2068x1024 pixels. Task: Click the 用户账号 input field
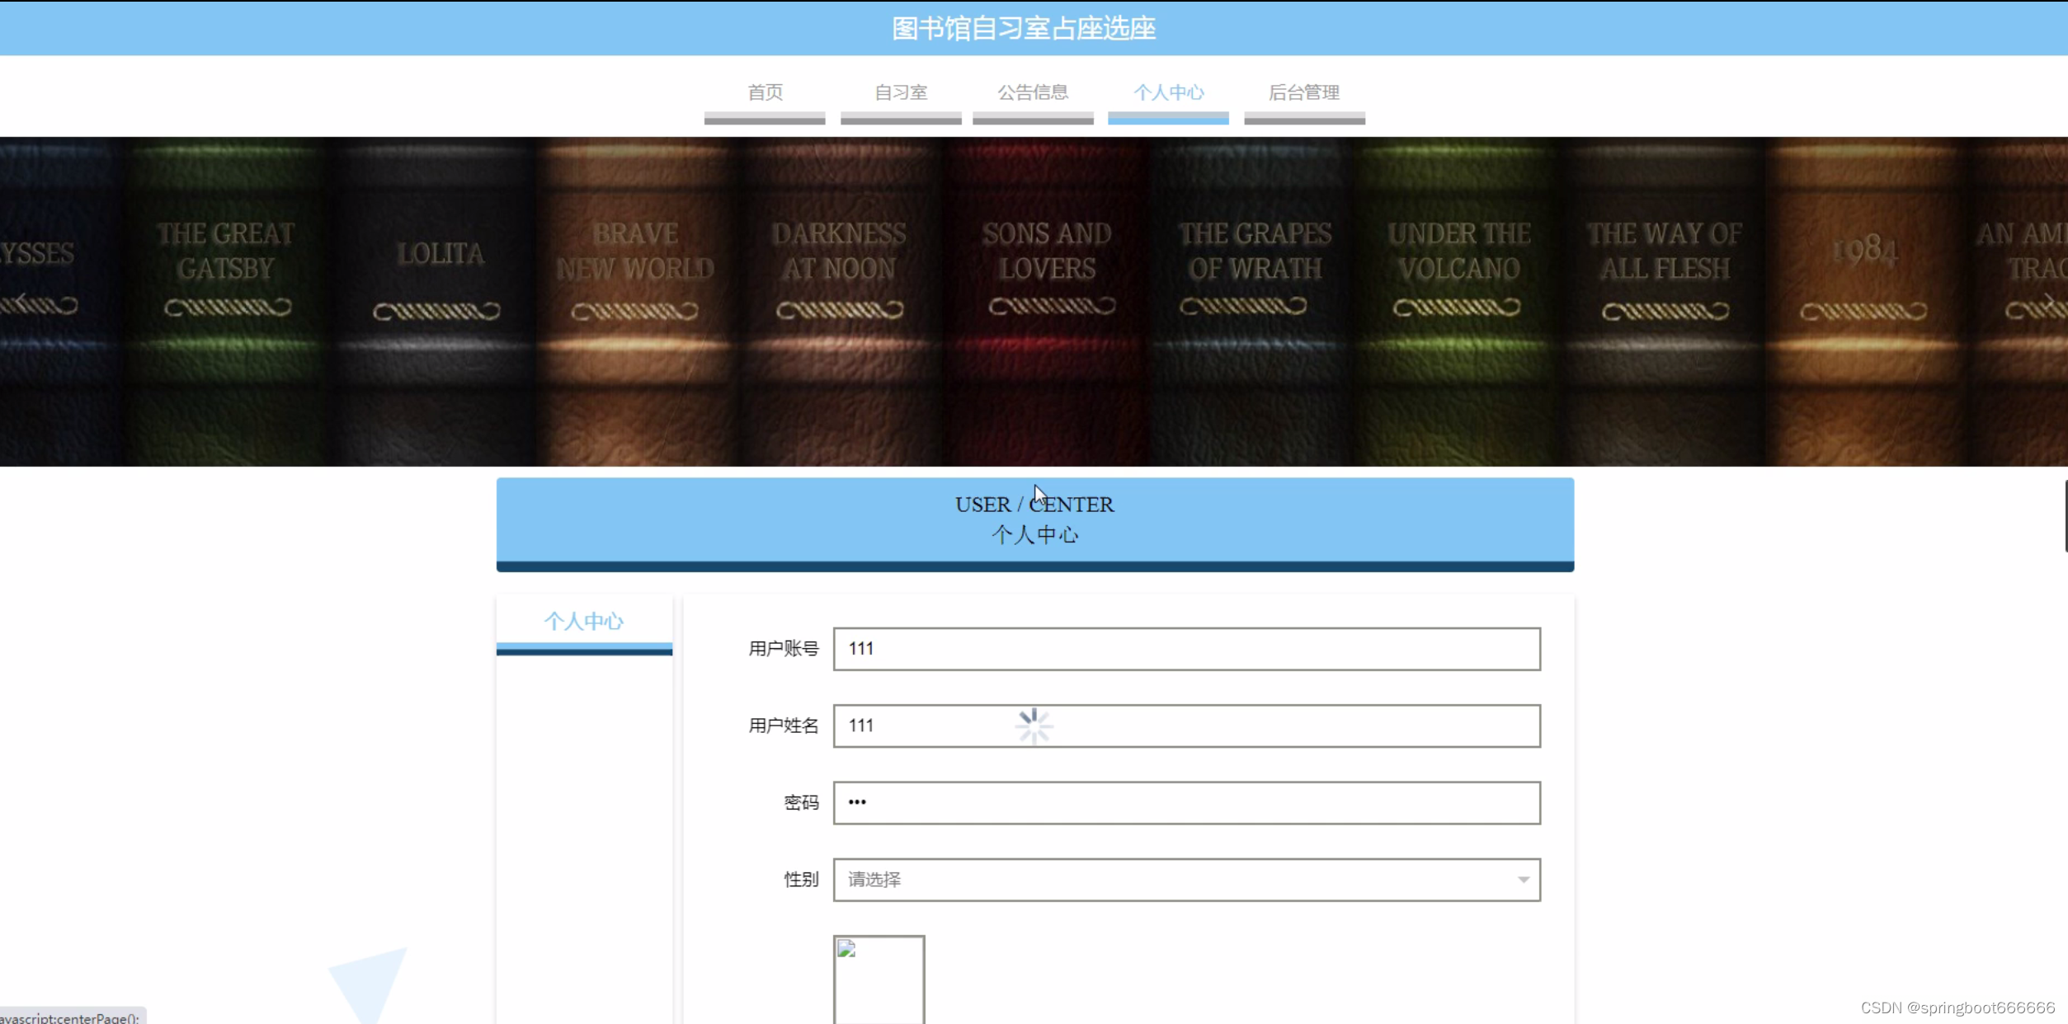[x=1186, y=649]
